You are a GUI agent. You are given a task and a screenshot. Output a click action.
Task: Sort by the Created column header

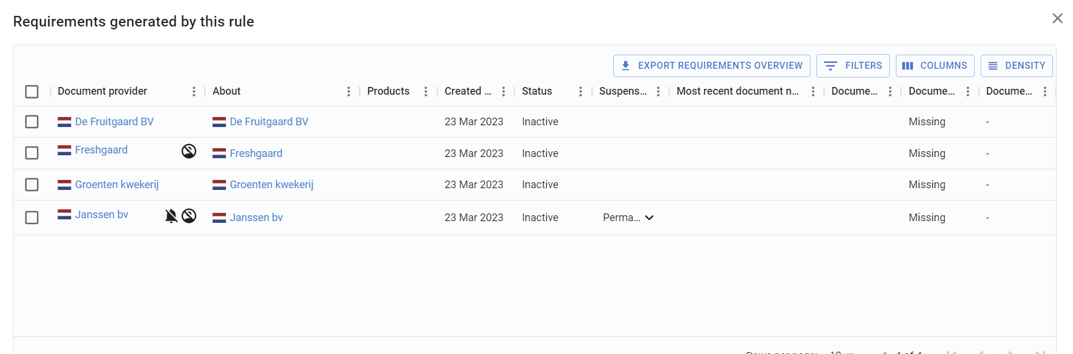click(468, 91)
